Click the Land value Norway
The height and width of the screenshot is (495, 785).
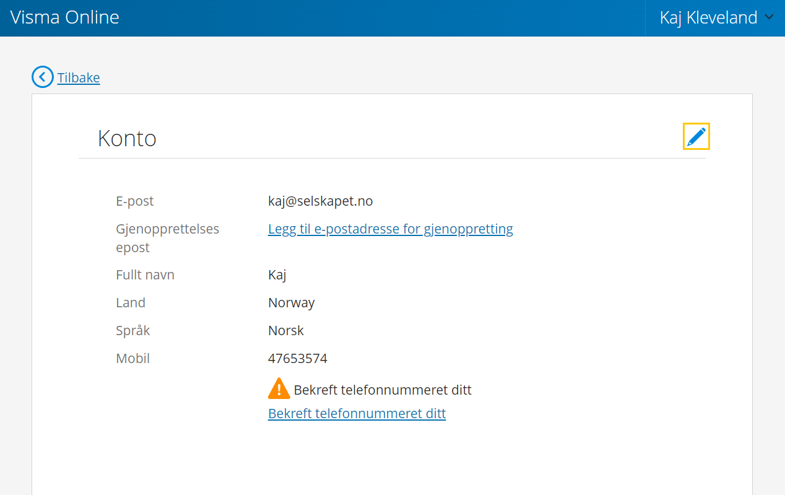pyautogui.click(x=291, y=302)
